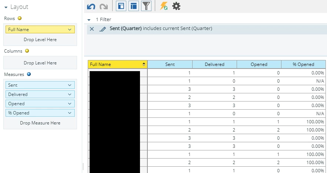
Task: Edit the Sent (Quarter) filter pencil icon
Action: (x=103, y=29)
